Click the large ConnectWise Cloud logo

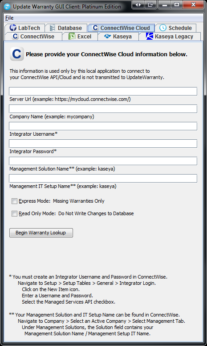point(17,54)
